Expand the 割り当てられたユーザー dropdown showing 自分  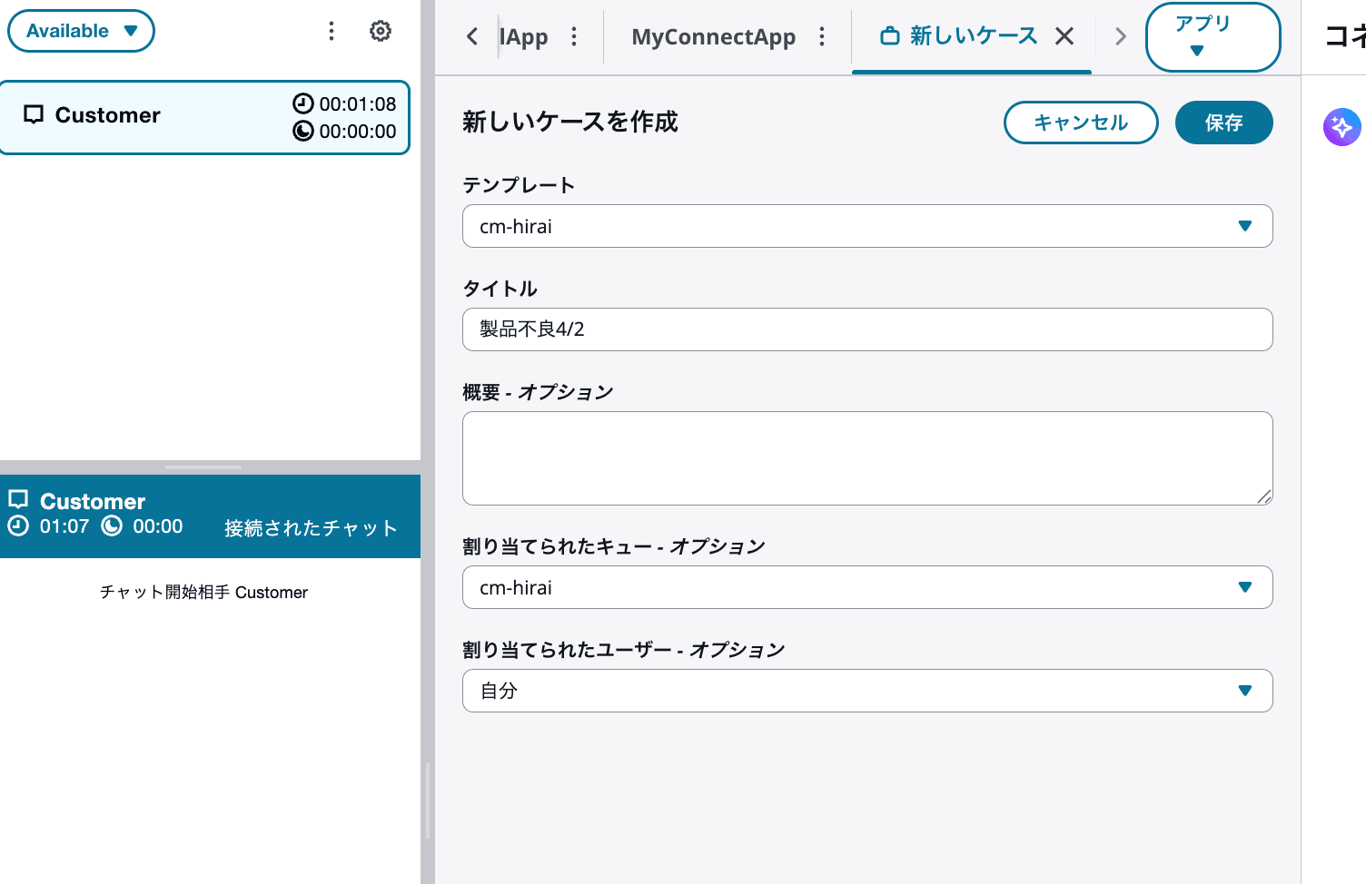(x=1245, y=690)
